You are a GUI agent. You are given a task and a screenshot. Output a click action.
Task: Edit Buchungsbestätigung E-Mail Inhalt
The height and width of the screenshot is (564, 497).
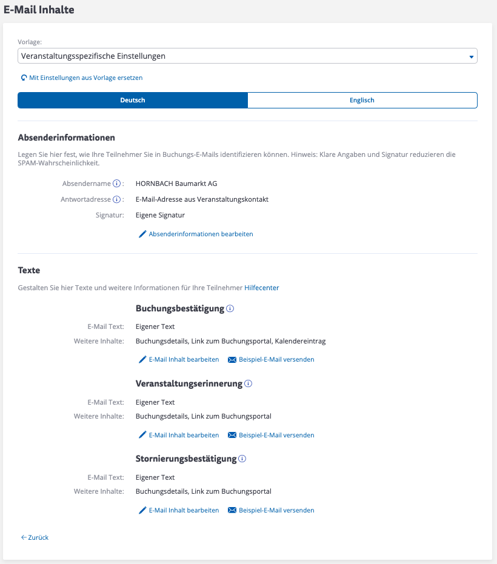click(184, 360)
